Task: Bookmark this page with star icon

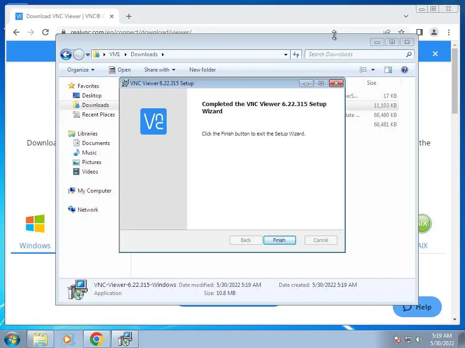Action: [401, 32]
